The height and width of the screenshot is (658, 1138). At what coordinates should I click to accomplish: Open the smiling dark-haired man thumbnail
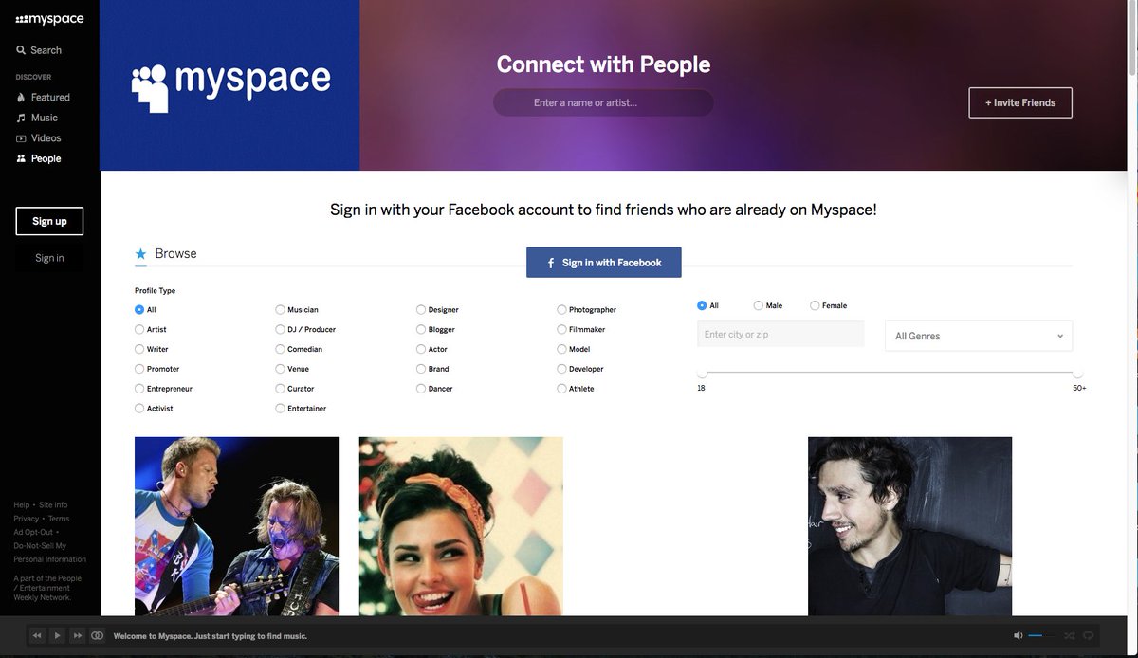click(909, 526)
